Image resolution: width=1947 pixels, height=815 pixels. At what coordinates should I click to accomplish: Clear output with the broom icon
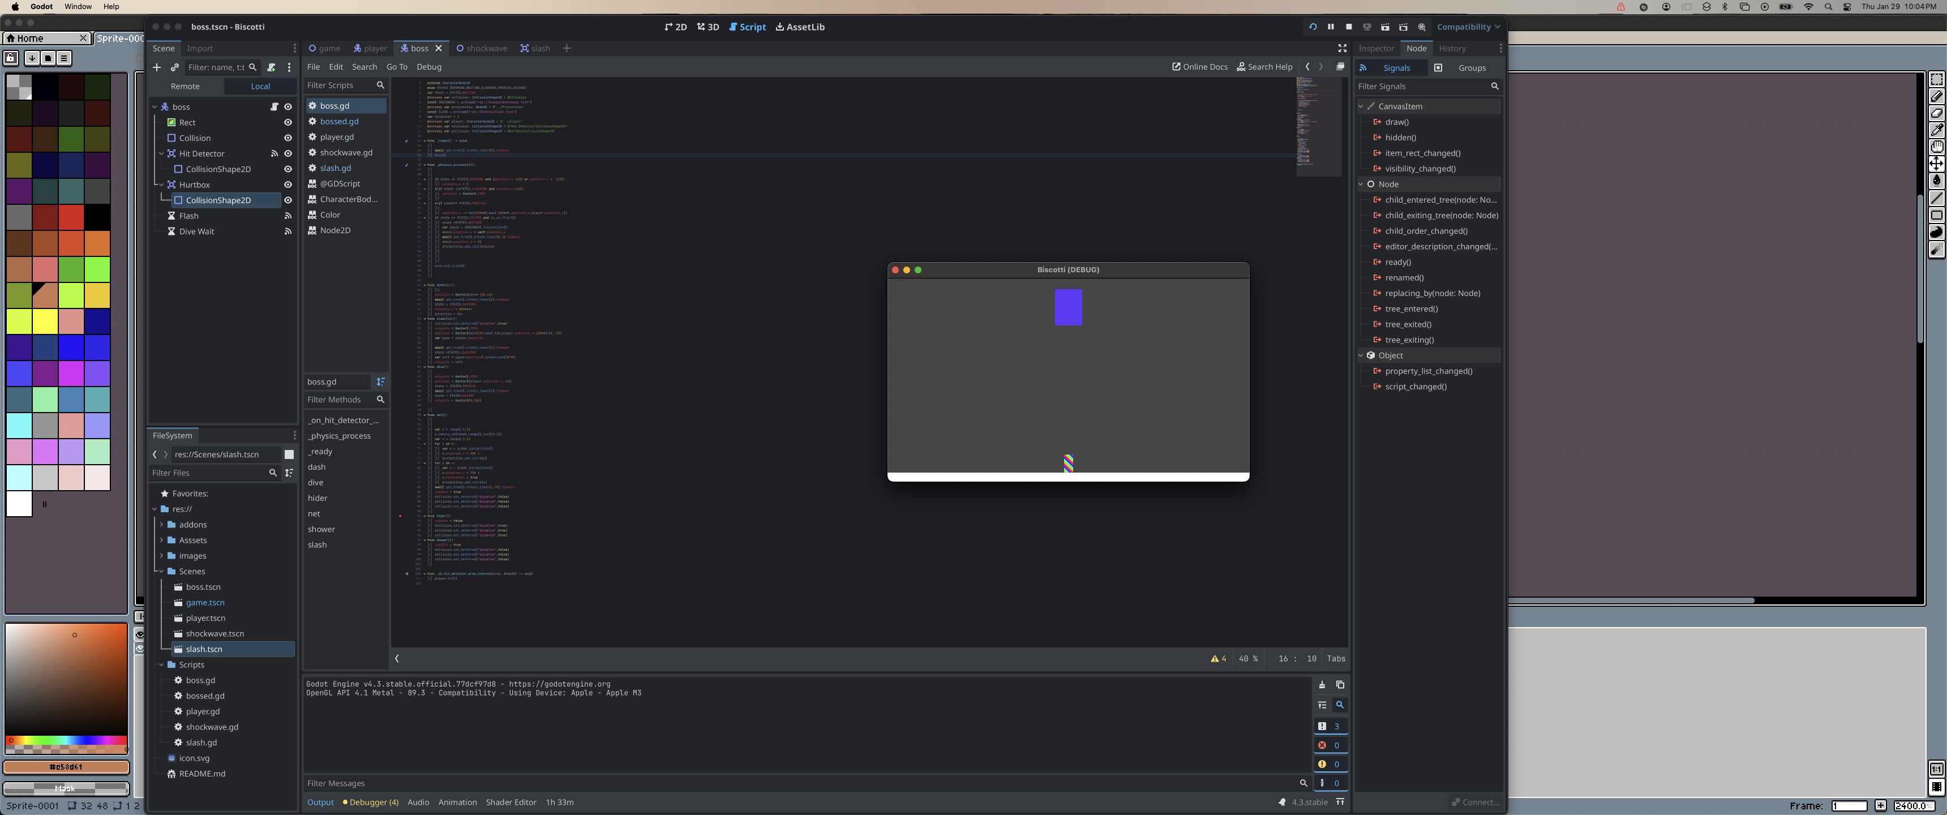[1322, 685]
